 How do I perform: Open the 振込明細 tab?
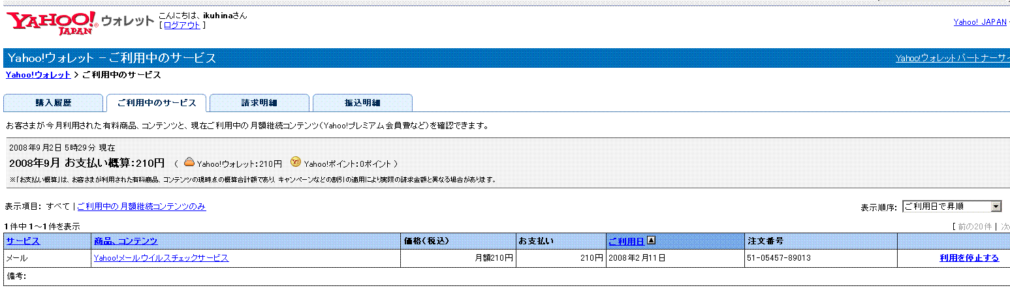pos(362,103)
